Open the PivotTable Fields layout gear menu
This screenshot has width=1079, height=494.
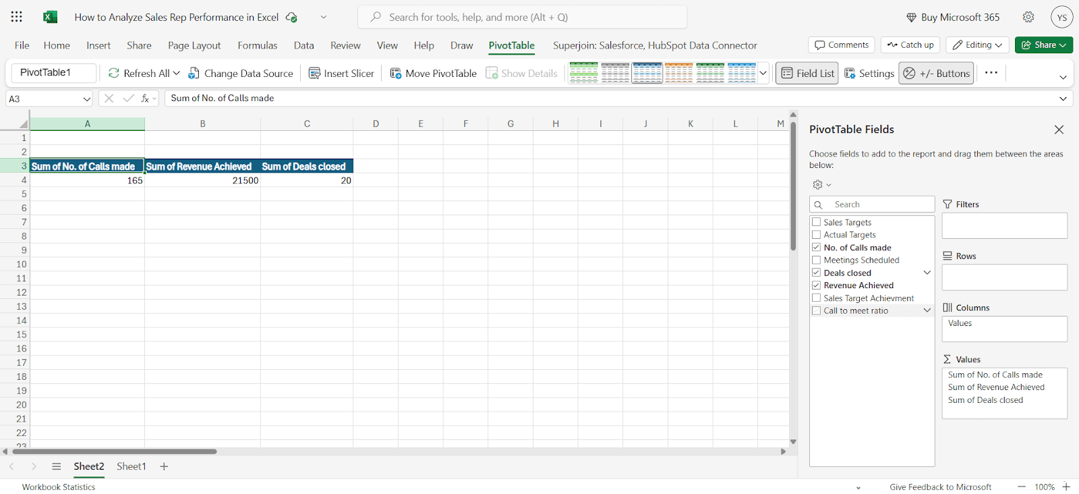(821, 185)
